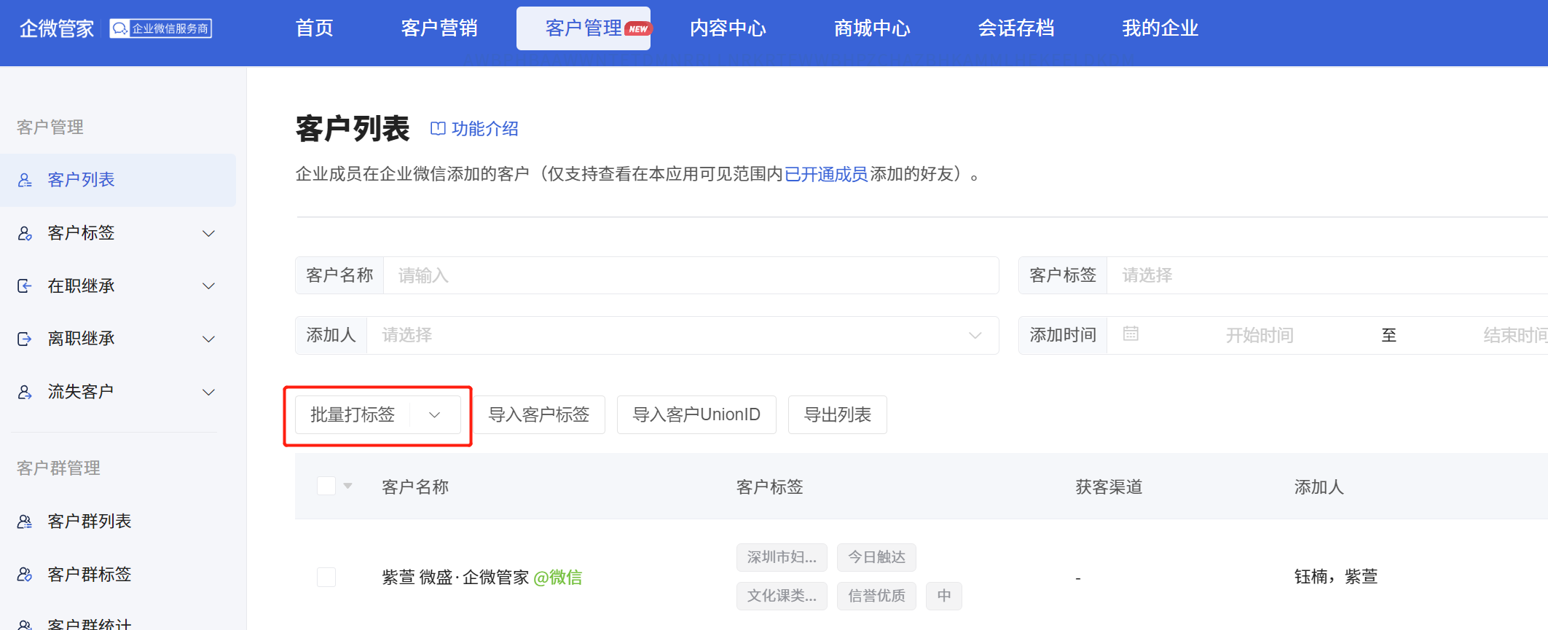Focus the 客户名称 input field
Screen dimensions: 1548x630
[691, 275]
